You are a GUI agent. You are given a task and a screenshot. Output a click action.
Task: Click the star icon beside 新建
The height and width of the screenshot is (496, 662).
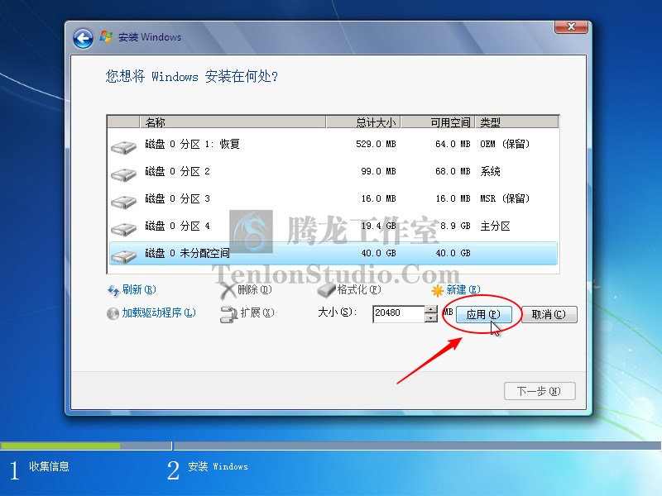[438, 290]
